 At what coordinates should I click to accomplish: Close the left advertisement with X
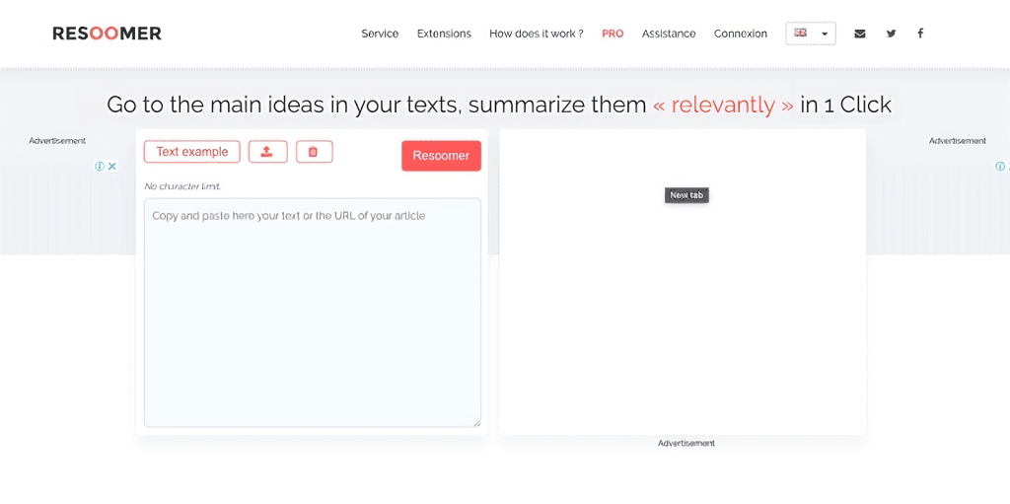(112, 167)
